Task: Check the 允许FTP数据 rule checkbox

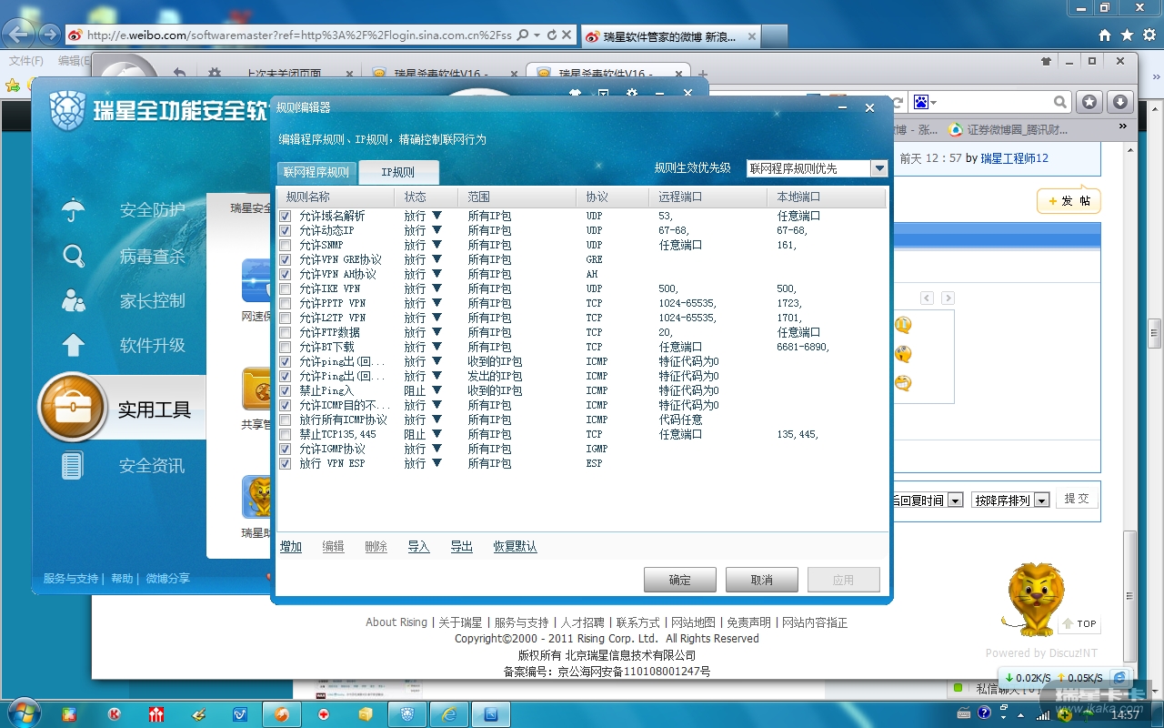Action: 286,333
